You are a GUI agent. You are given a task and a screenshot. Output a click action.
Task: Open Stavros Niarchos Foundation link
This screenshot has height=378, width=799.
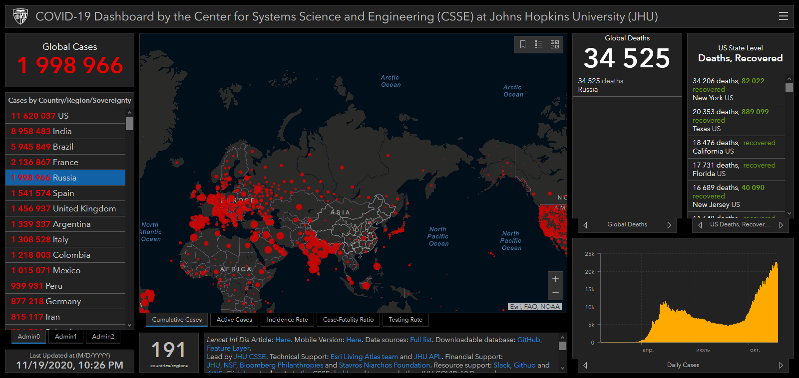tap(384, 365)
